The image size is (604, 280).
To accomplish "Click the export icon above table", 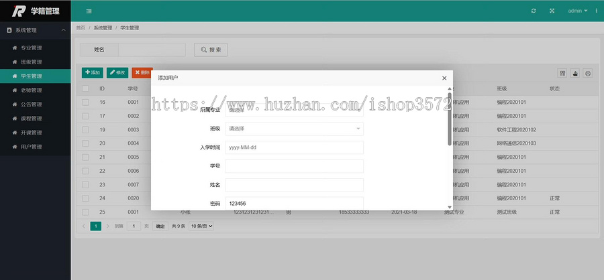I will [575, 73].
